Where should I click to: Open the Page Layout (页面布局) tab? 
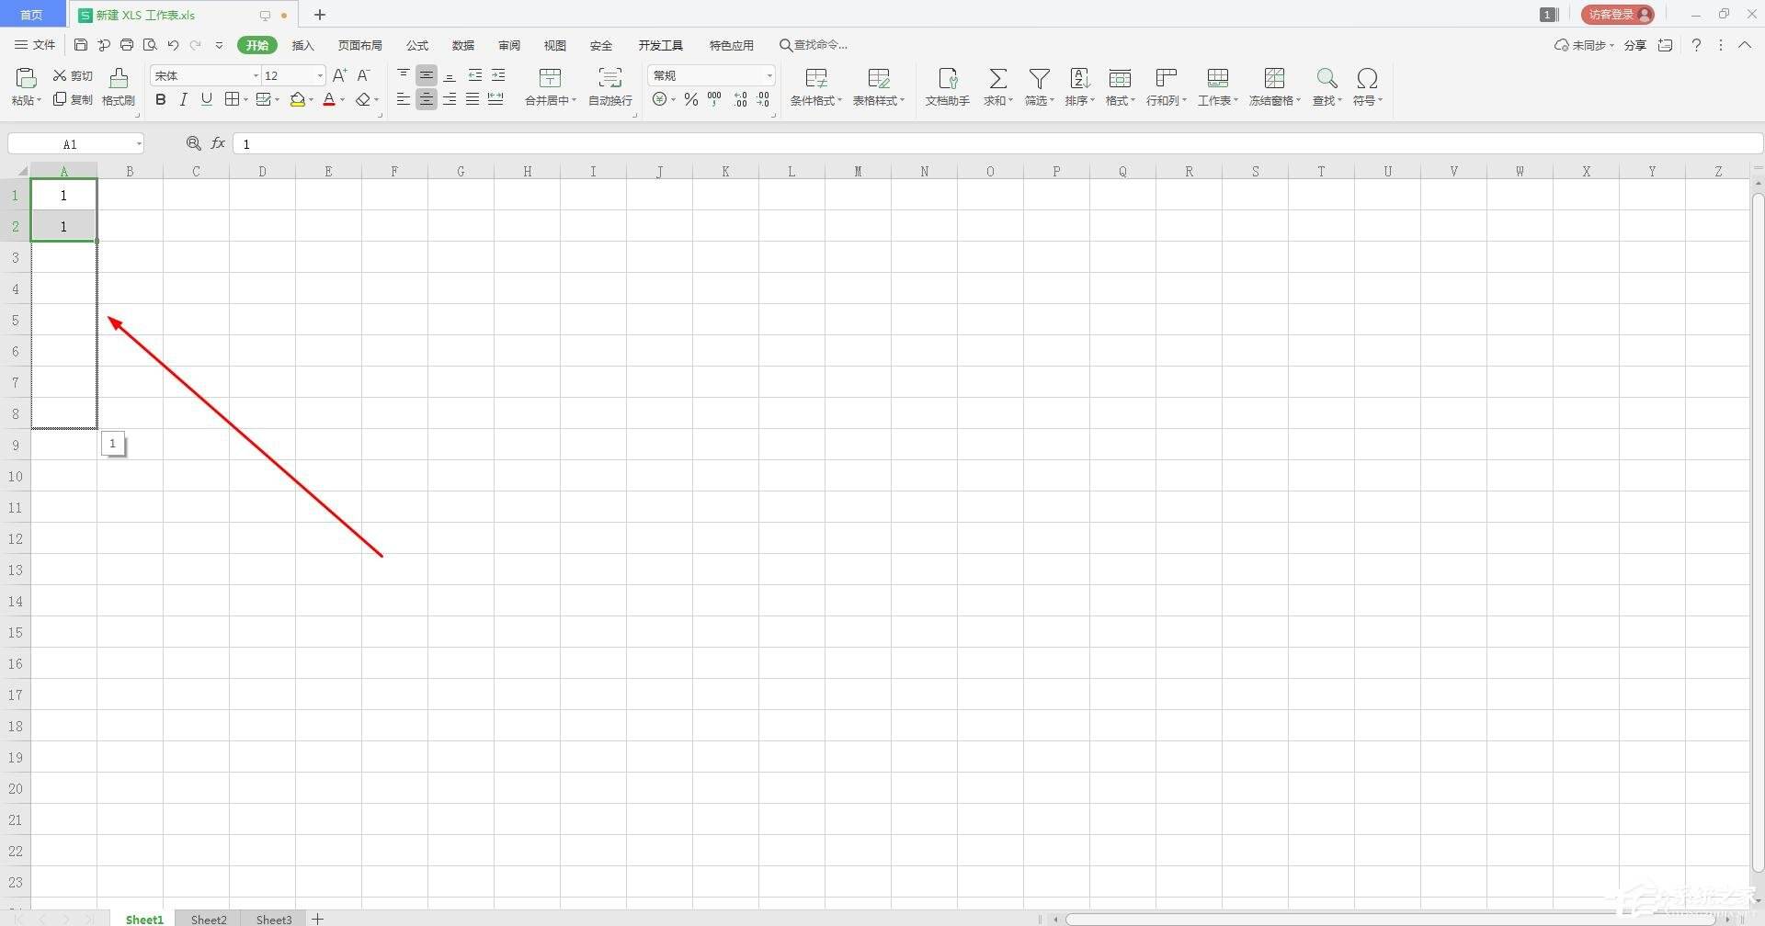pos(359,45)
